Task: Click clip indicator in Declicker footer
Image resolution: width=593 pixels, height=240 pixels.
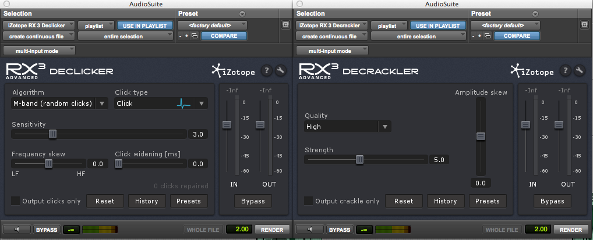Action: (71, 230)
